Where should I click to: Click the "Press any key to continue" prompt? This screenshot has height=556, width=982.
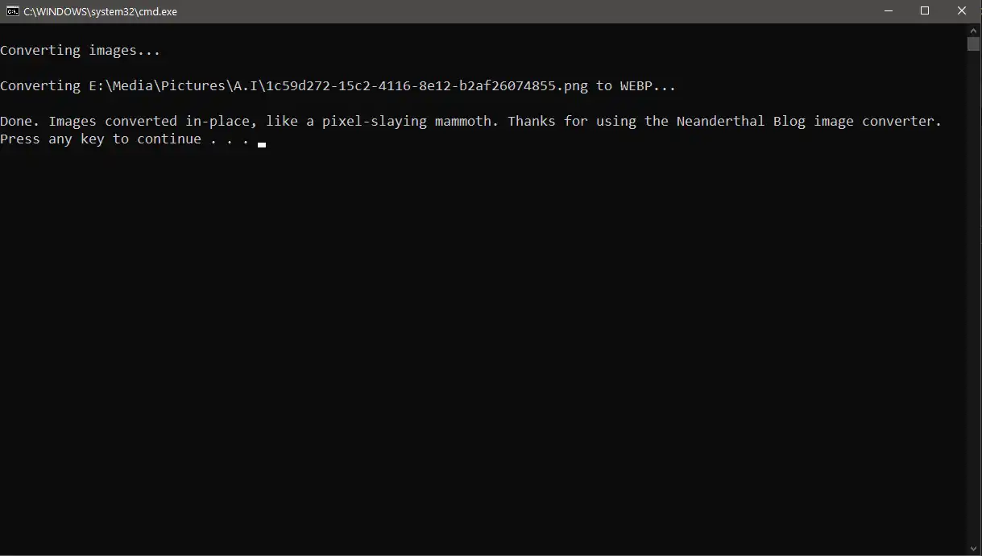point(101,139)
